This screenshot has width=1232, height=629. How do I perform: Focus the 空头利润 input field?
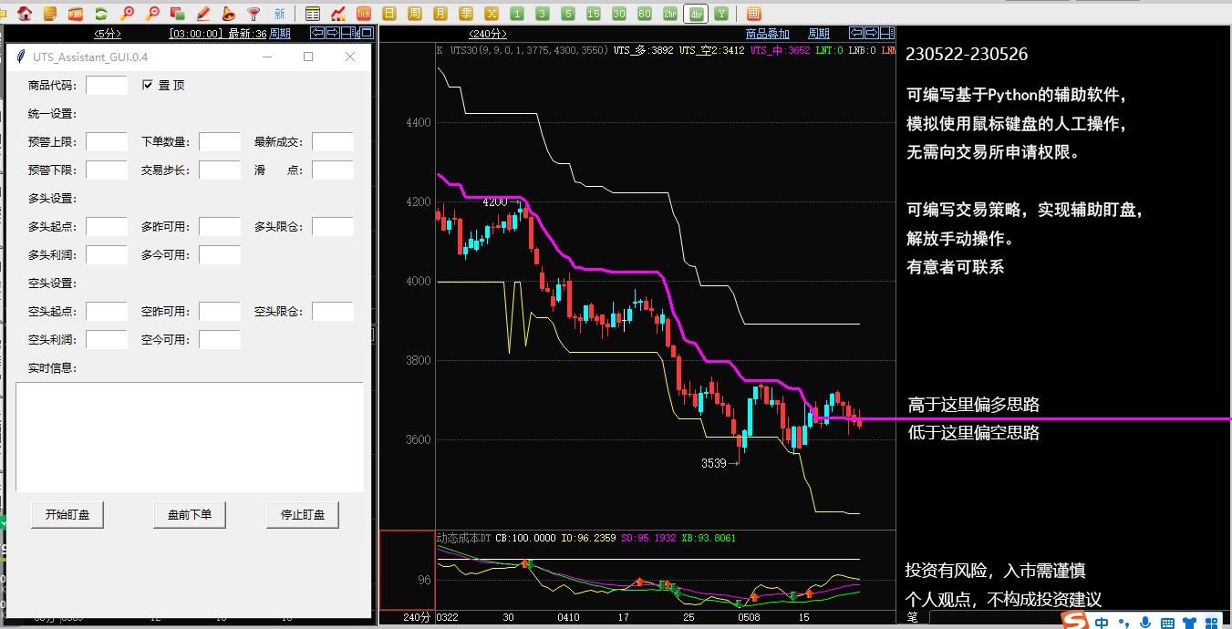pos(107,339)
